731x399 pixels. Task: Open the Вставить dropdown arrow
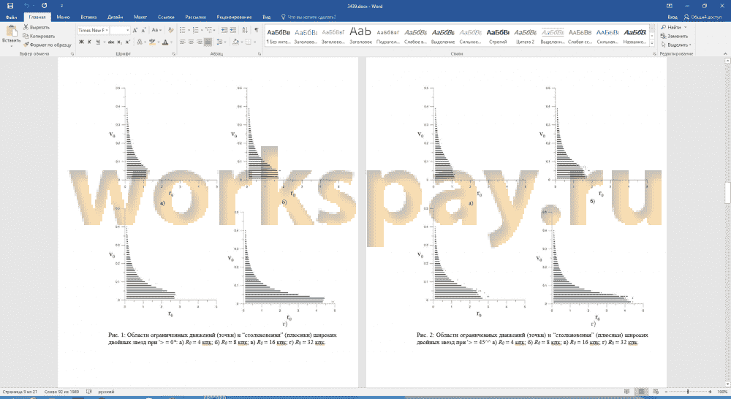[x=11, y=45]
